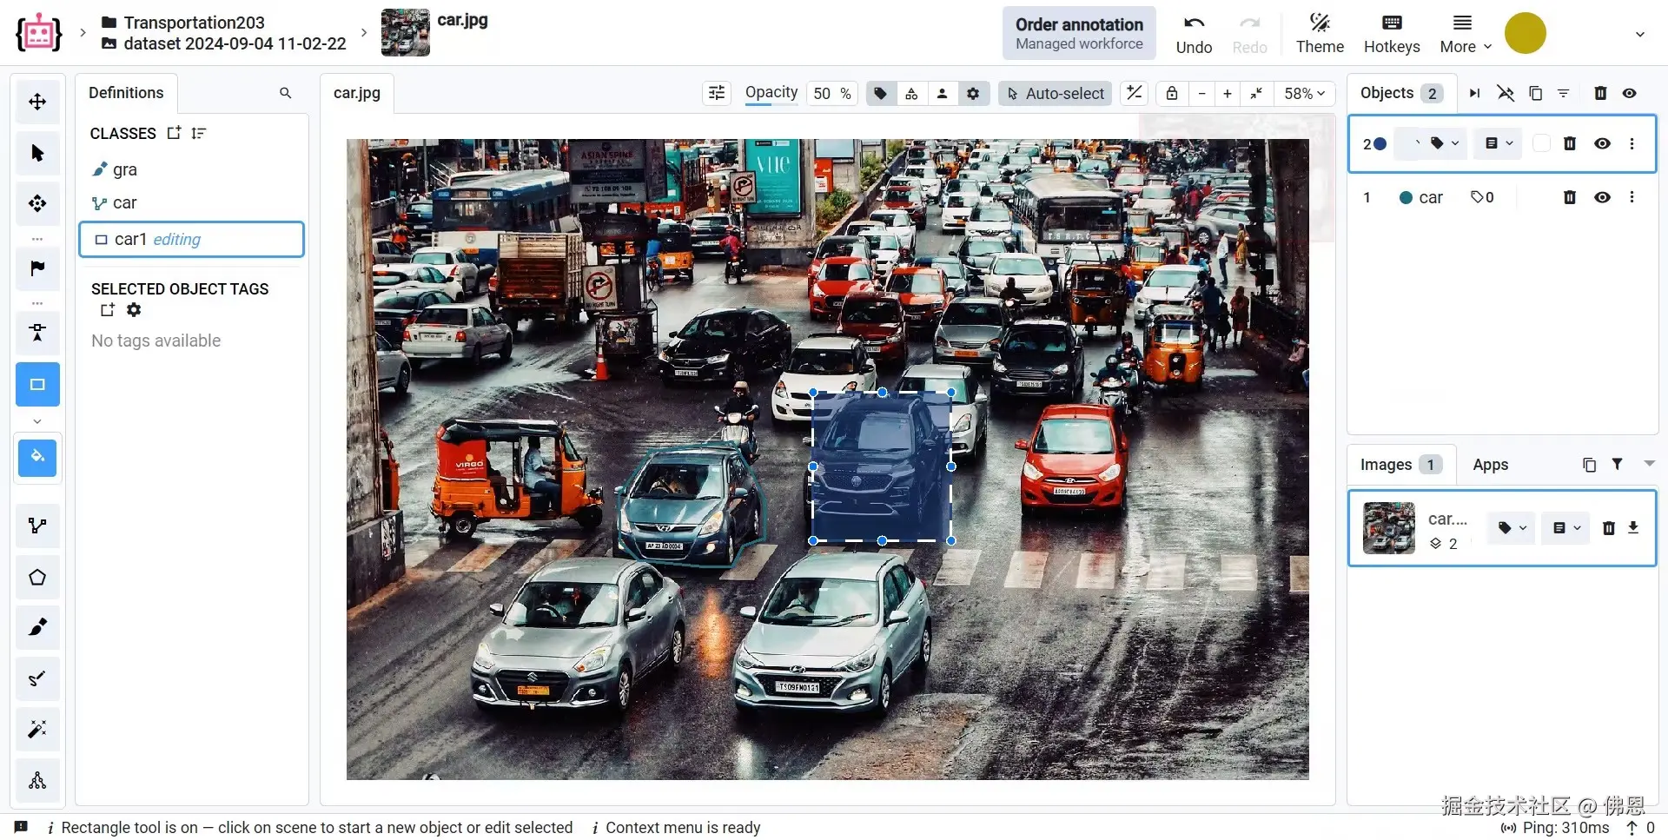Viewport: 1668px width, 840px height.
Task: Add a new class in CLASSES header
Action: click(174, 133)
